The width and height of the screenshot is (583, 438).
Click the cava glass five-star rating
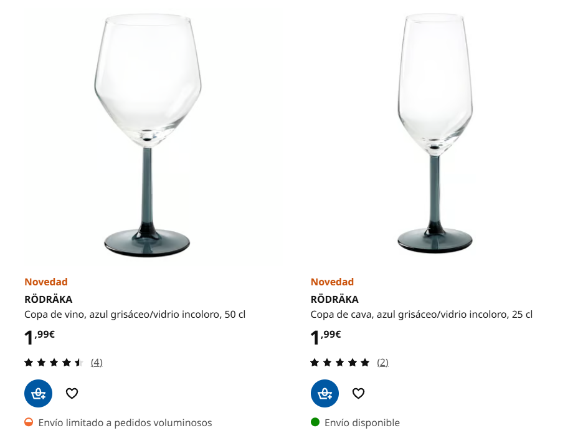(x=339, y=362)
